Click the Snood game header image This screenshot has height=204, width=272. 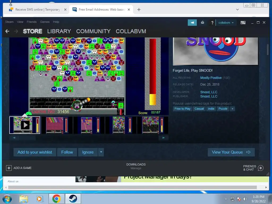[x=215, y=51]
